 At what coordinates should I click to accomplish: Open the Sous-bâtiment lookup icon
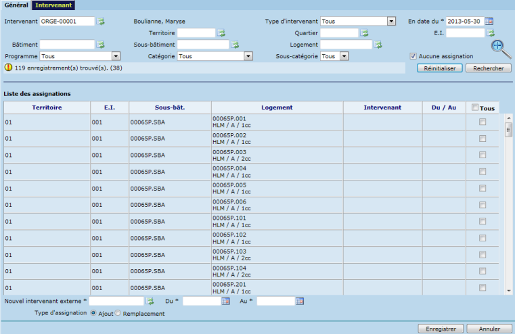236,45
